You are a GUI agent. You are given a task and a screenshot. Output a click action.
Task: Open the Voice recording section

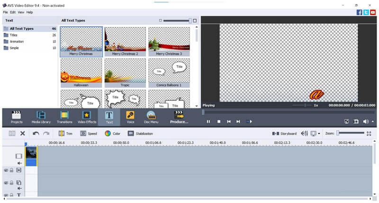click(130, 117)
